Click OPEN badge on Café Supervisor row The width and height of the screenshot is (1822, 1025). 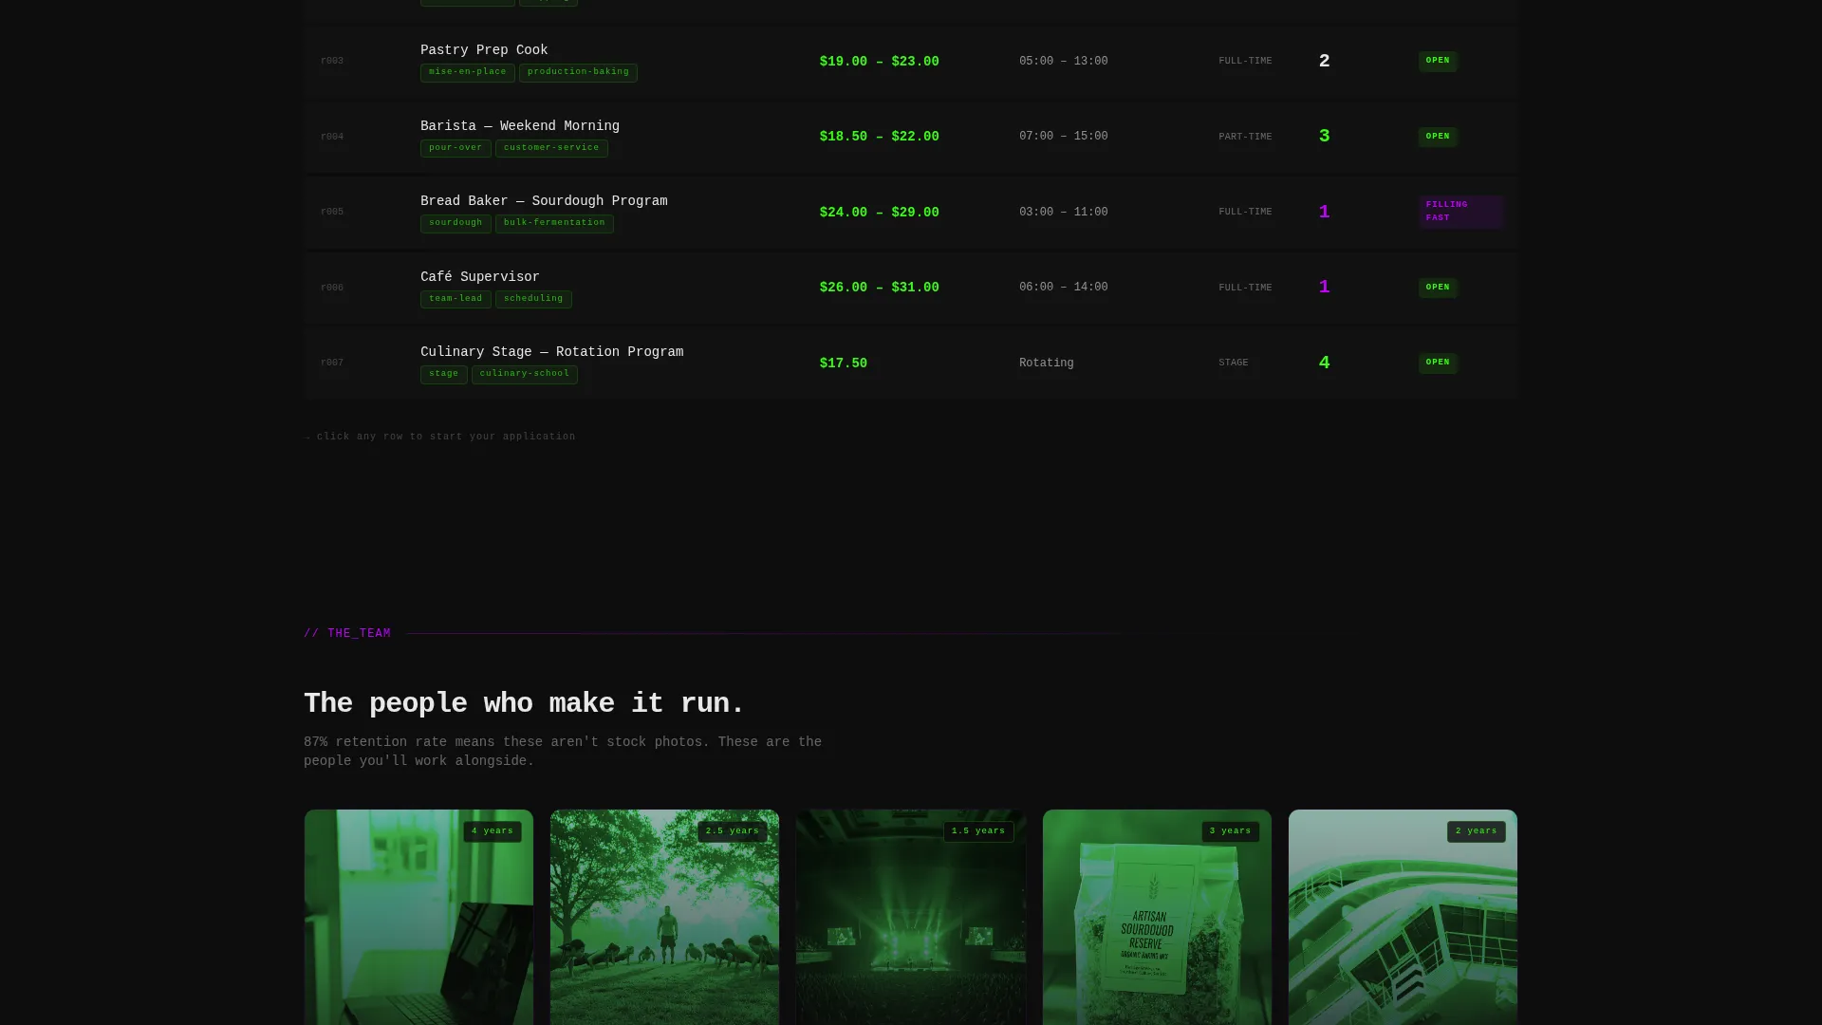1438,288
